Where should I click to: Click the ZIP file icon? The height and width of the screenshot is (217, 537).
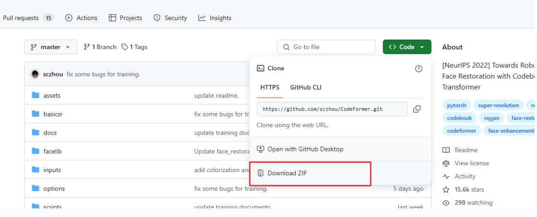pyautogui.click(x=261, y=173)
